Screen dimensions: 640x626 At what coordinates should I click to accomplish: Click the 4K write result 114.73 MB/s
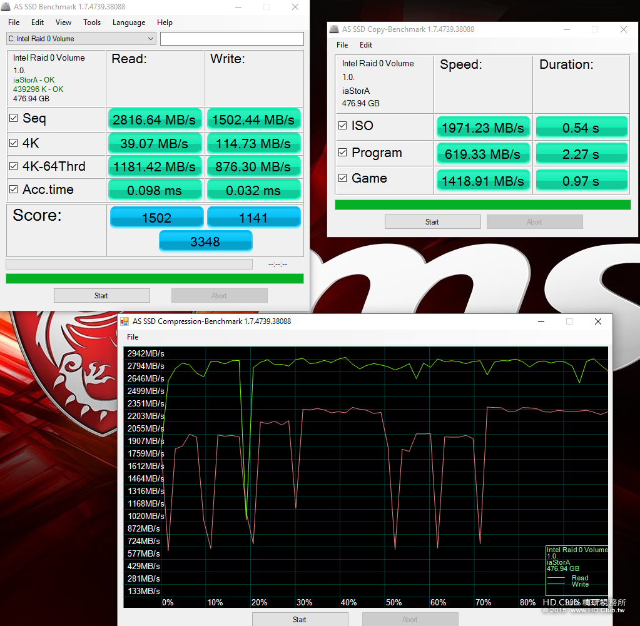253,144
